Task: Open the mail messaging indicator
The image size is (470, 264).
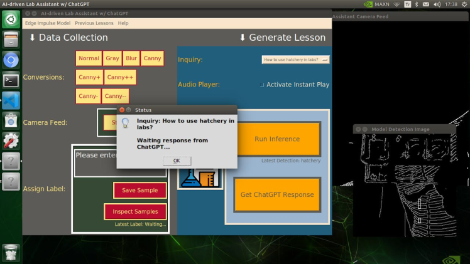Action: pyautogui.click(x=425, y=4)
